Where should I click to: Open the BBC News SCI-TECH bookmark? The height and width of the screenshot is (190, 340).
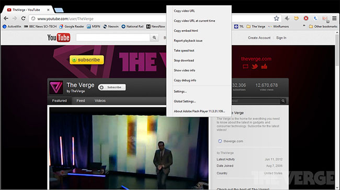[40, 27]
